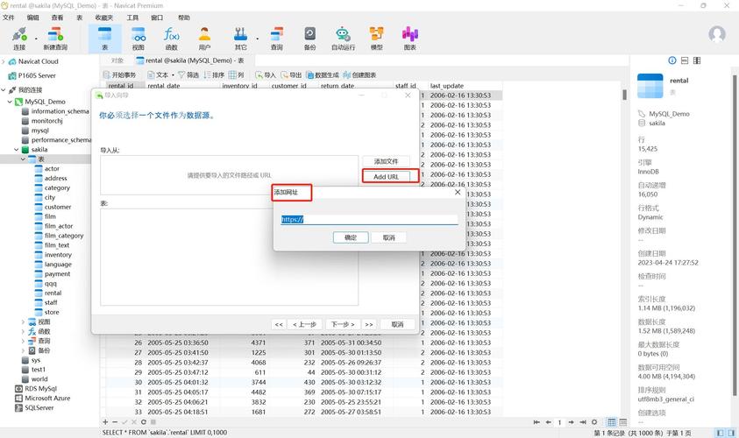Collapse the sakila database node
This screenshot has height=438, width=739.
(x=16, y=149)
